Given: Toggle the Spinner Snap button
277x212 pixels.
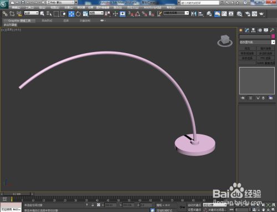Looking at the screenshot, I should click(x=152, y=14).
